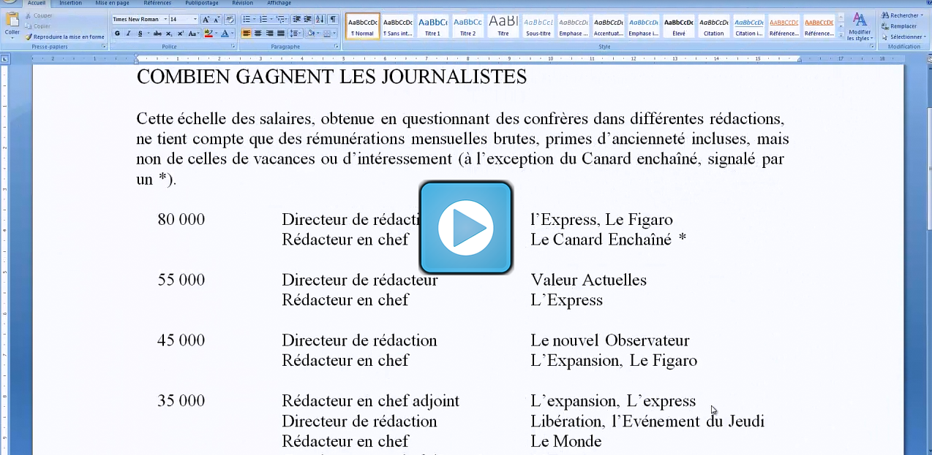
Task: Open the Presse-papiers pane launcher
Action: (104, 46)
